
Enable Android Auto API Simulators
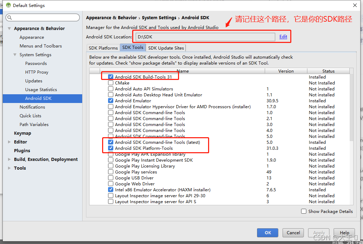point(111,89)
